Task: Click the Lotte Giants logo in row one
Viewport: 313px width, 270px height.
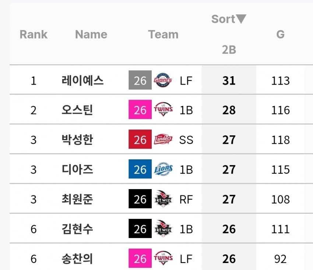Action: point(163,80)
